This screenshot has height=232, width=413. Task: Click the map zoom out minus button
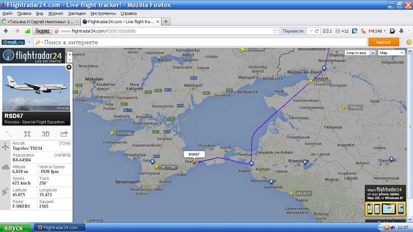click(69, 60)
